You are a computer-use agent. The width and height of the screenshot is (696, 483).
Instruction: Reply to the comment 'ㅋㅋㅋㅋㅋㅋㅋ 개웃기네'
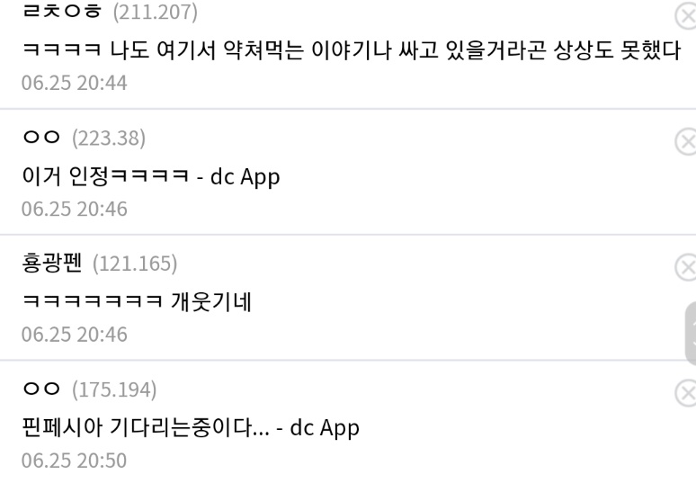(137, 302)
